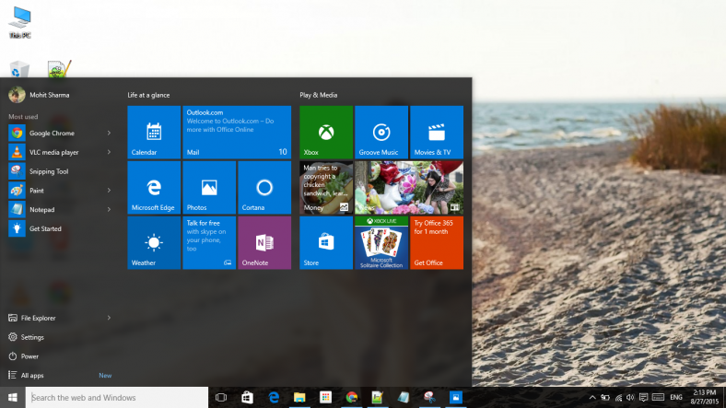Open the Groove Music tile
This screenshot has height=408, width=726.
(381, 133)
